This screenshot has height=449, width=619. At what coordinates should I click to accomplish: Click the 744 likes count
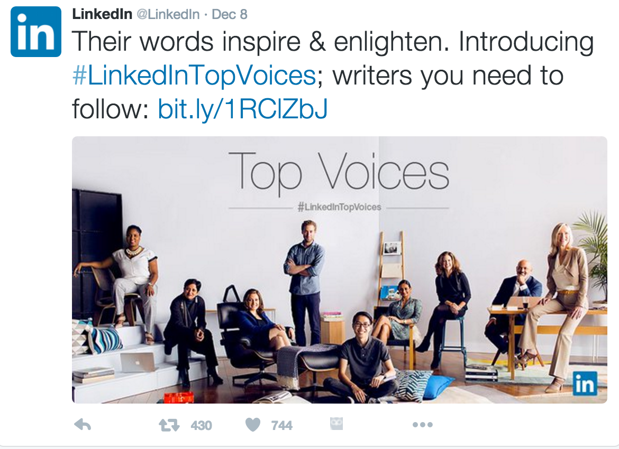281,425
